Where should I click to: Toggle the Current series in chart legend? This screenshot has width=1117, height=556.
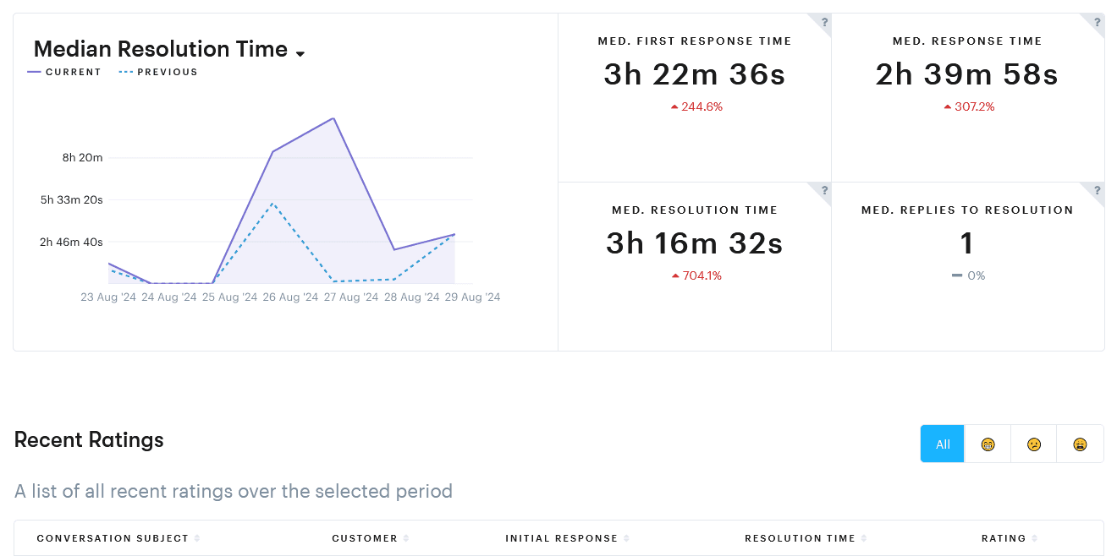64,73
